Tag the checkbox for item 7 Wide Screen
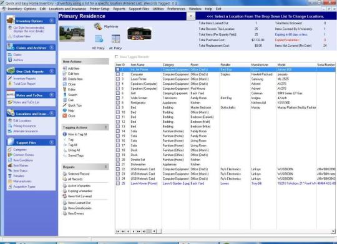This screenshot has width=337, height=244. tap(118, 98)
